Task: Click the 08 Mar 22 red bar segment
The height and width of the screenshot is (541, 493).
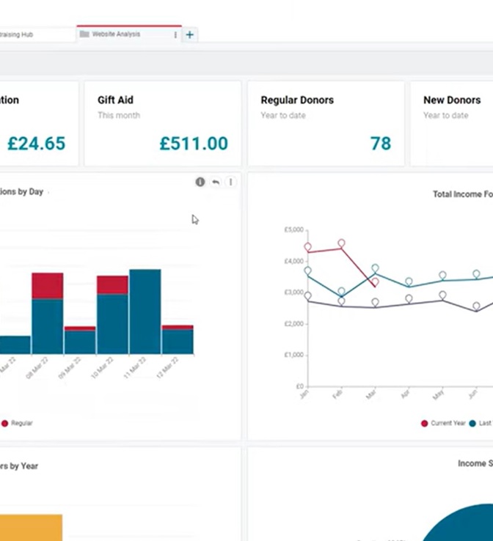Action: [47, 286]
